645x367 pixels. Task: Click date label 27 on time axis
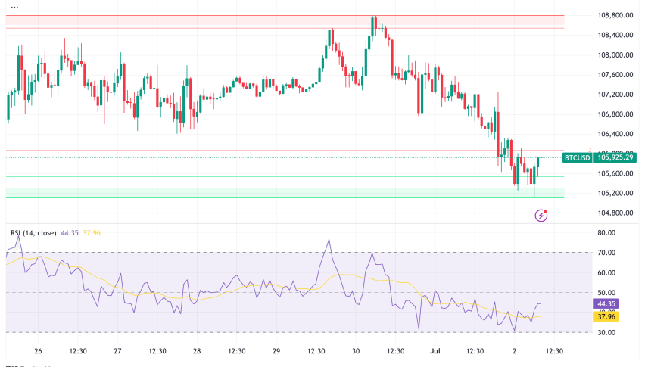(x=117, y=351)
